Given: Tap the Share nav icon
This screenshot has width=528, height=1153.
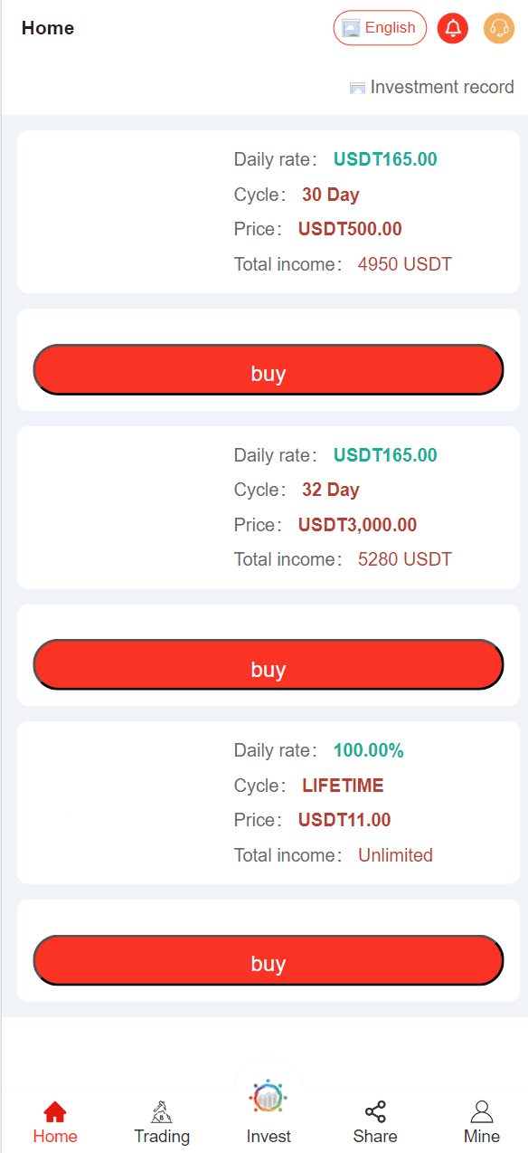Looking at the screenshot, I should pos(375,1112).
